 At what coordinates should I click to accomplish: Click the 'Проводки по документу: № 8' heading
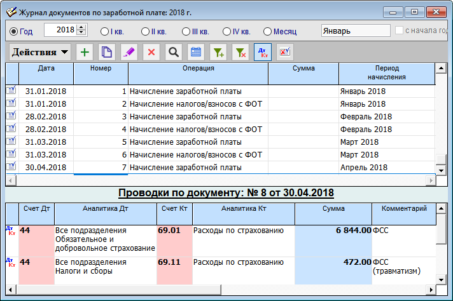(226, 193)
